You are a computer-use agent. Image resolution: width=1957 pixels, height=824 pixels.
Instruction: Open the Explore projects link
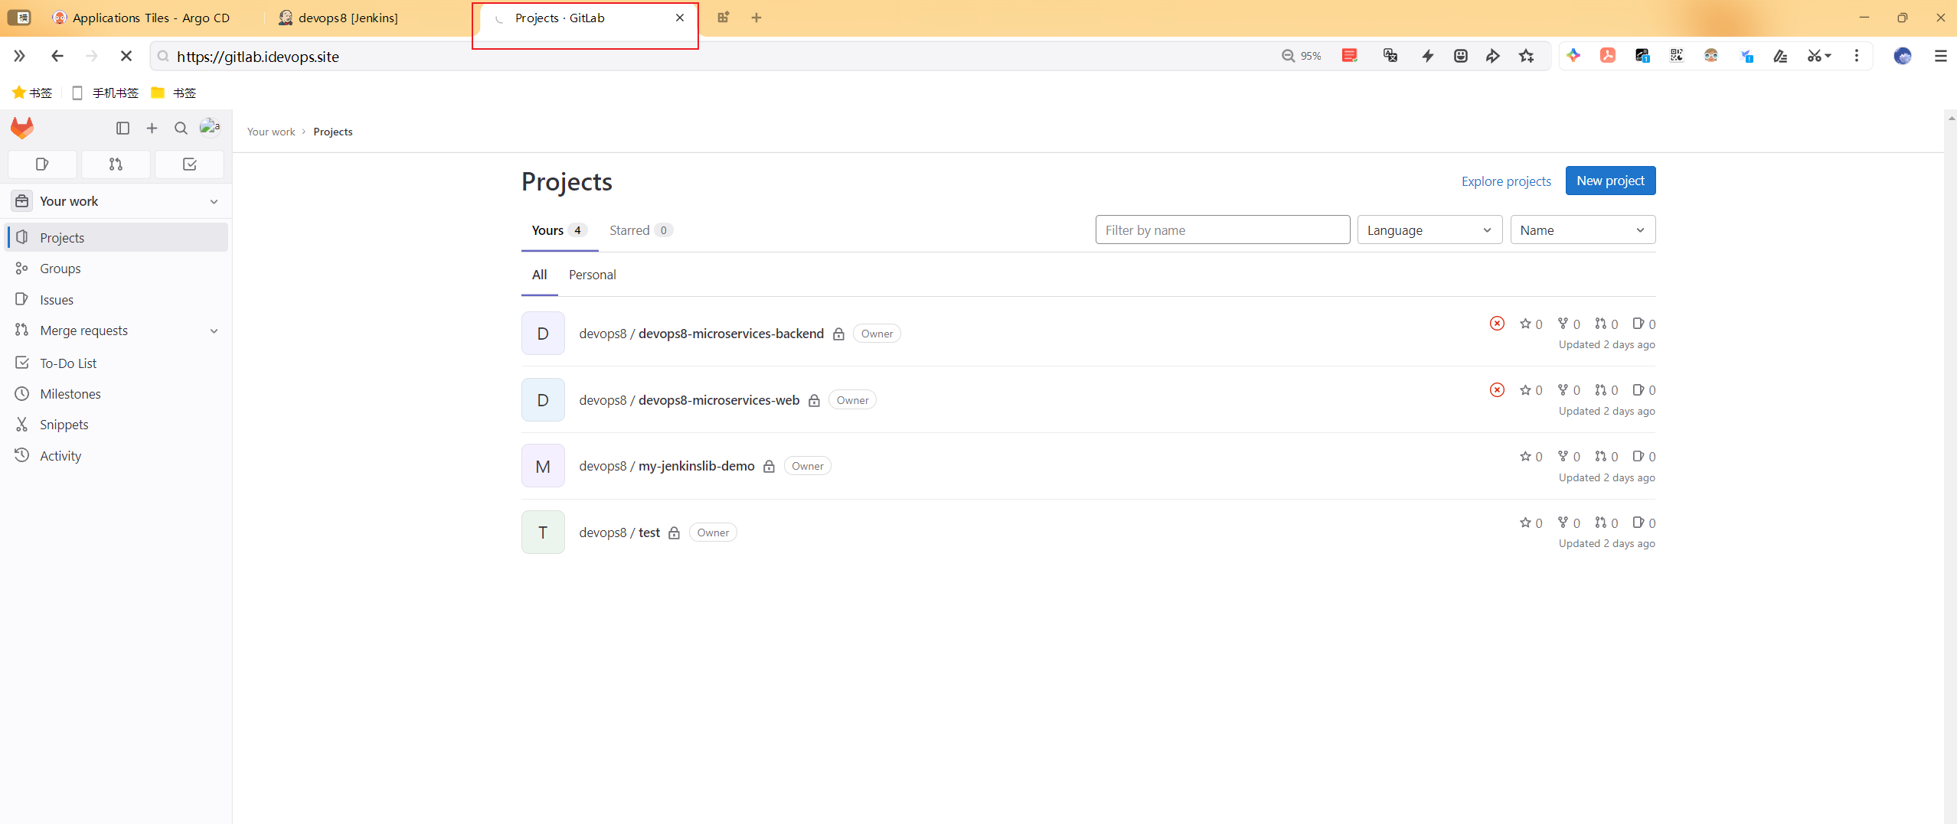[x=1505, y=181]
